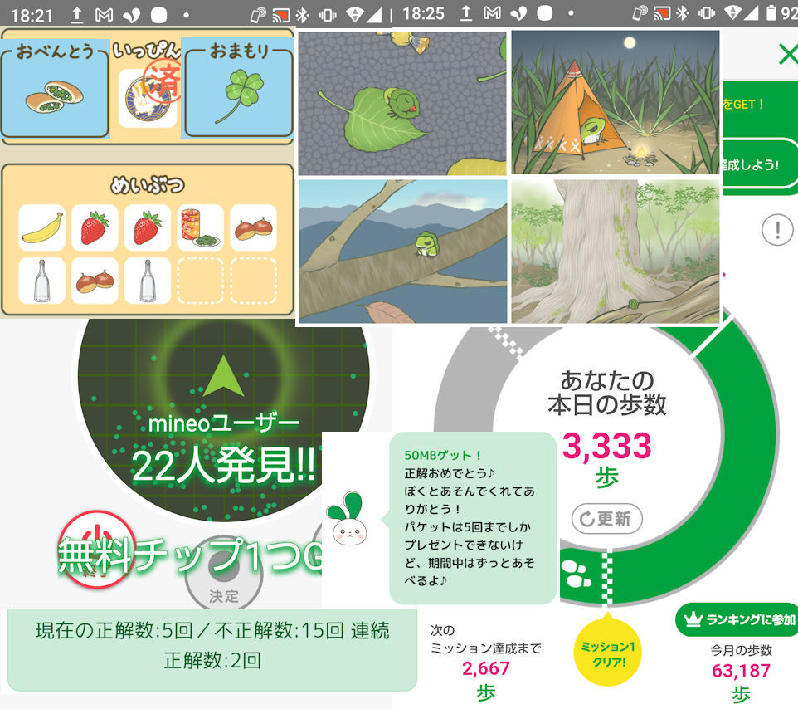Open frog on tree branch photo
The height and width of the screenshot is (709, 798).
point(403,251)
